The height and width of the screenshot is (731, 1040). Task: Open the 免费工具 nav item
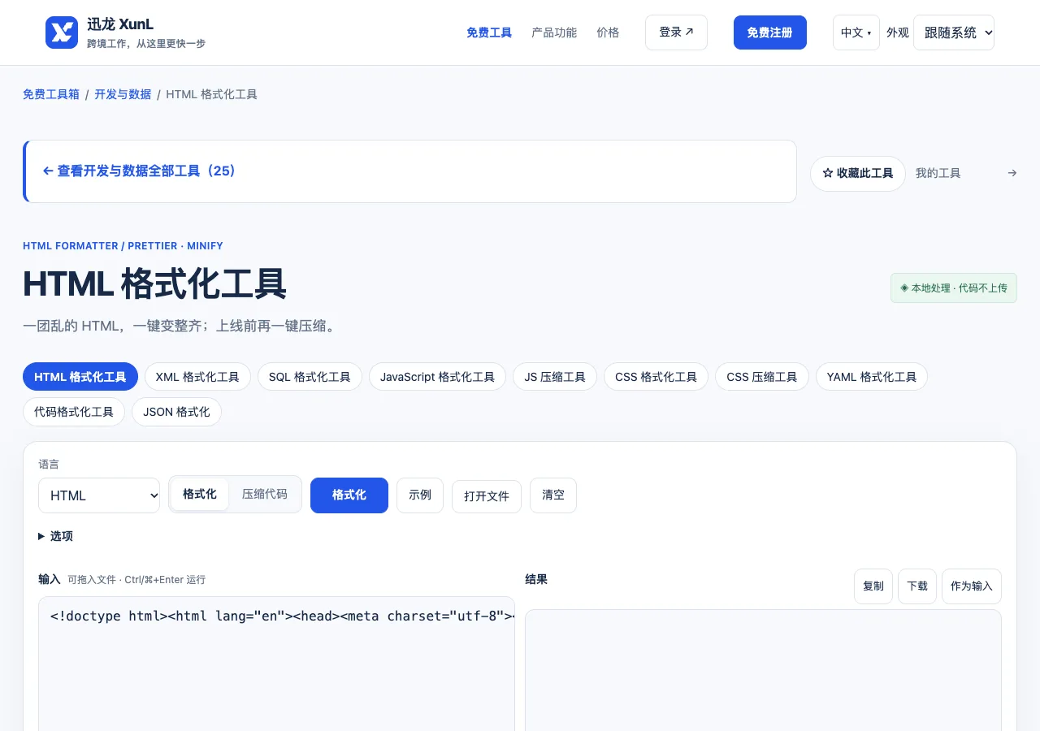click(x=489, y=32)
